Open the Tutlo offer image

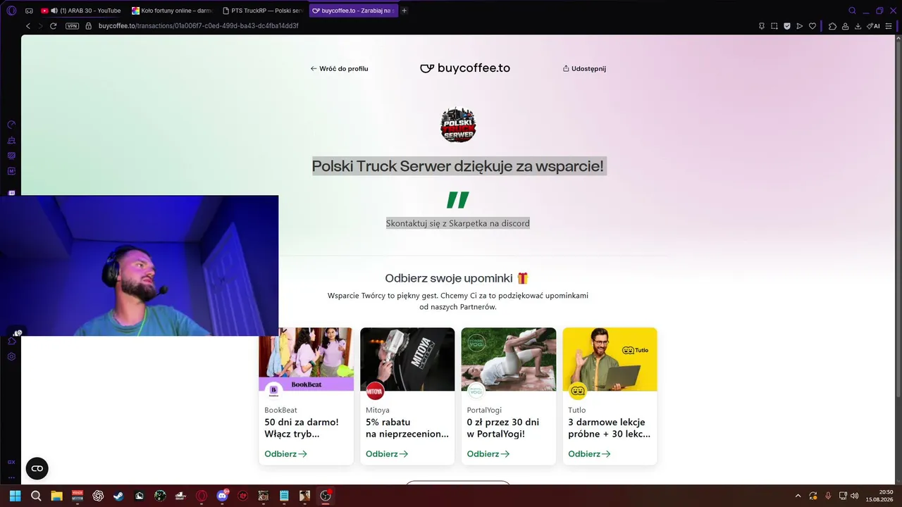click(x=610, y=359)
